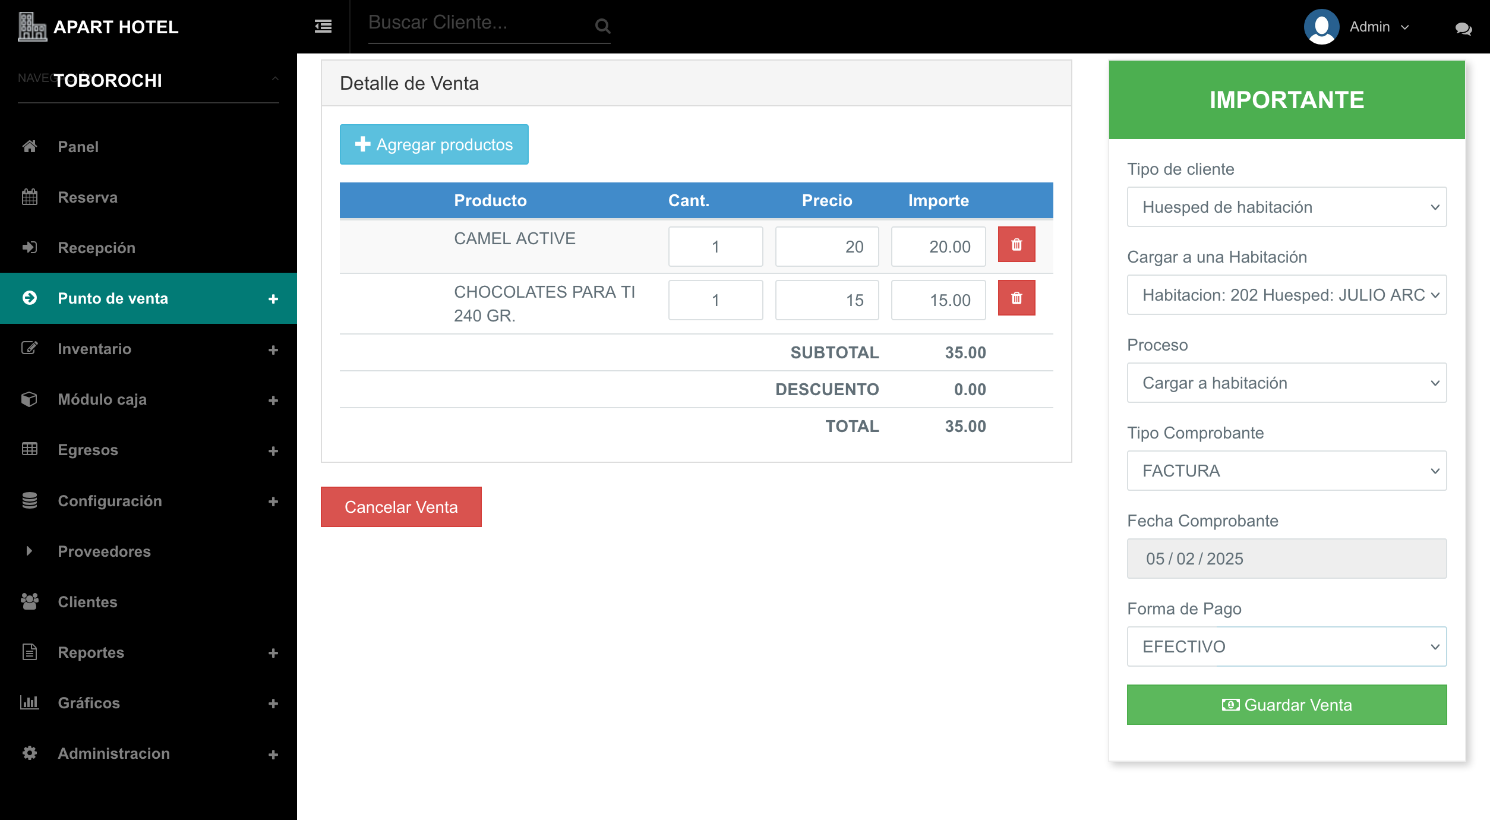Open the chat messages icon
This screenshot has width=1490, height=820.
tap(1463, 28)
